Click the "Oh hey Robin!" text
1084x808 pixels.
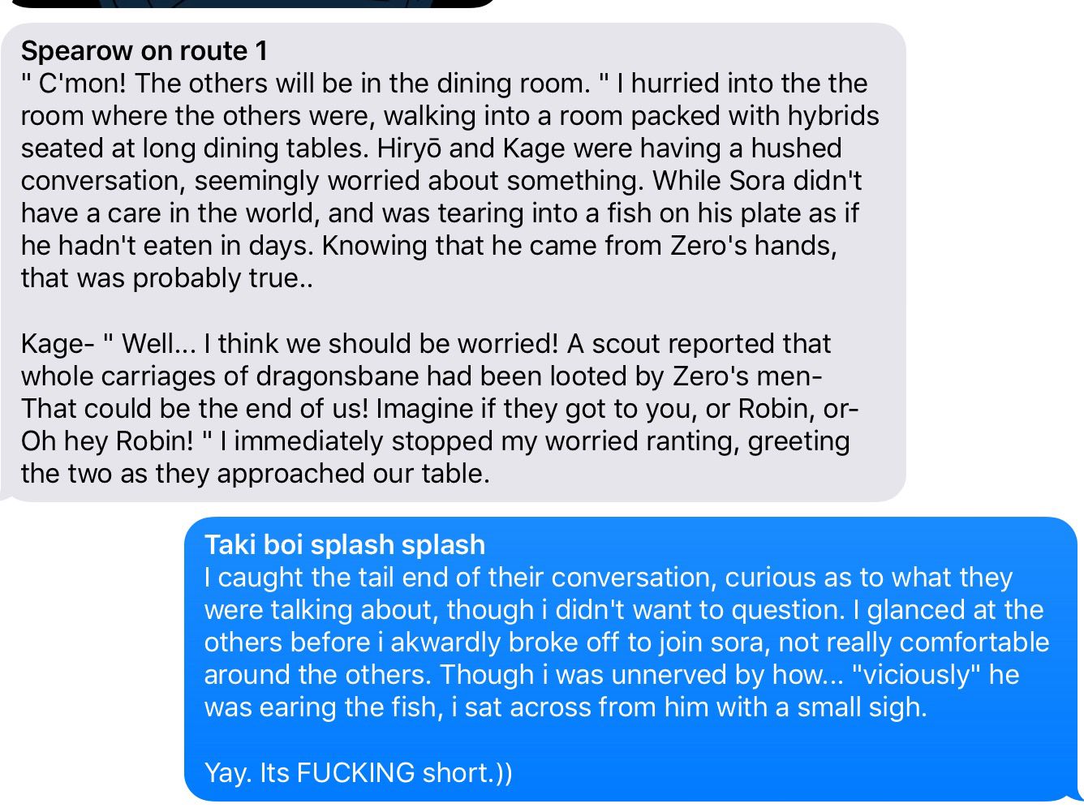pos(107,441)
